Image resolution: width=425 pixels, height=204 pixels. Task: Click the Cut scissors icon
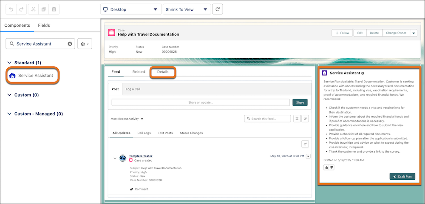(x=32, y=9)
